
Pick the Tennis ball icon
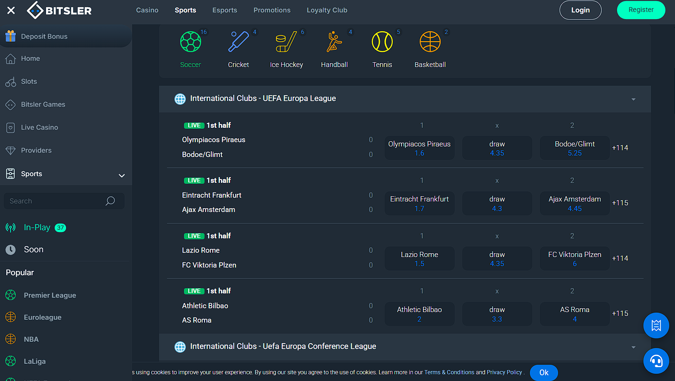[382, 42]
